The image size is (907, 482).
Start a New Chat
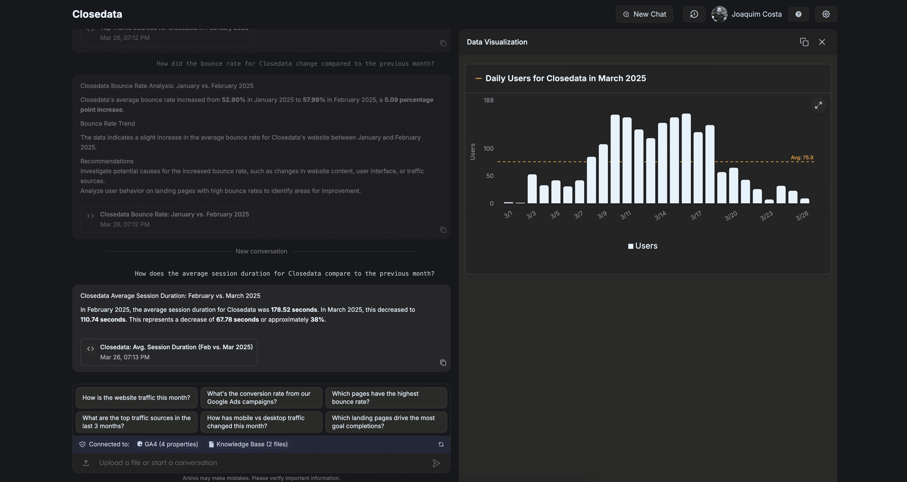644,14
